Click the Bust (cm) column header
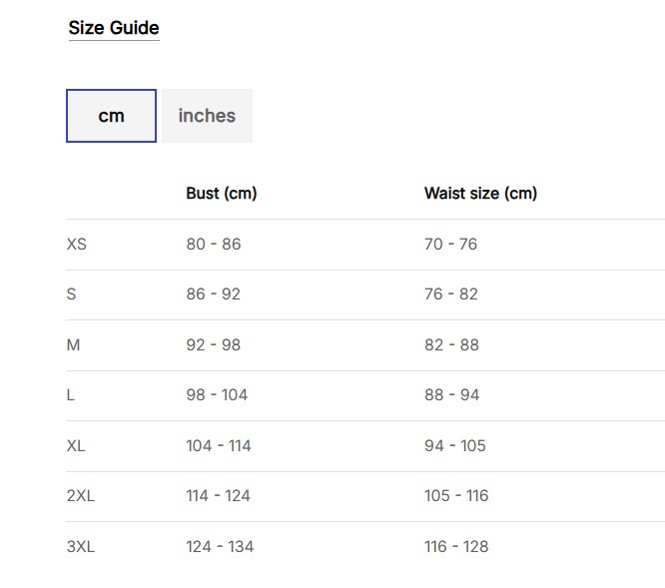 (x=221, y=194)
